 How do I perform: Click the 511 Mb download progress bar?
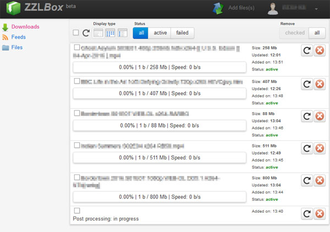click(x=159, y=158)
